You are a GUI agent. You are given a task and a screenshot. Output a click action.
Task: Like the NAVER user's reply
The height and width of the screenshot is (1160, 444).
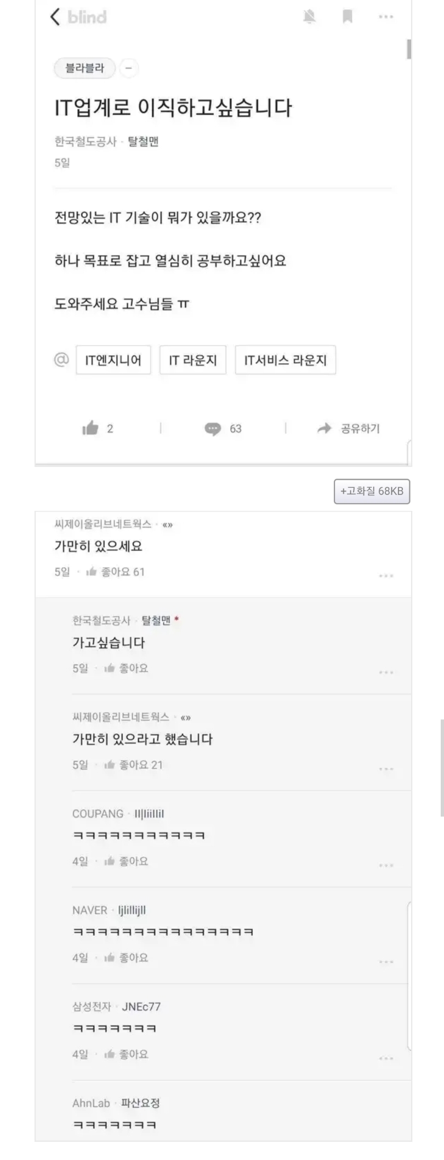(110, 959)
